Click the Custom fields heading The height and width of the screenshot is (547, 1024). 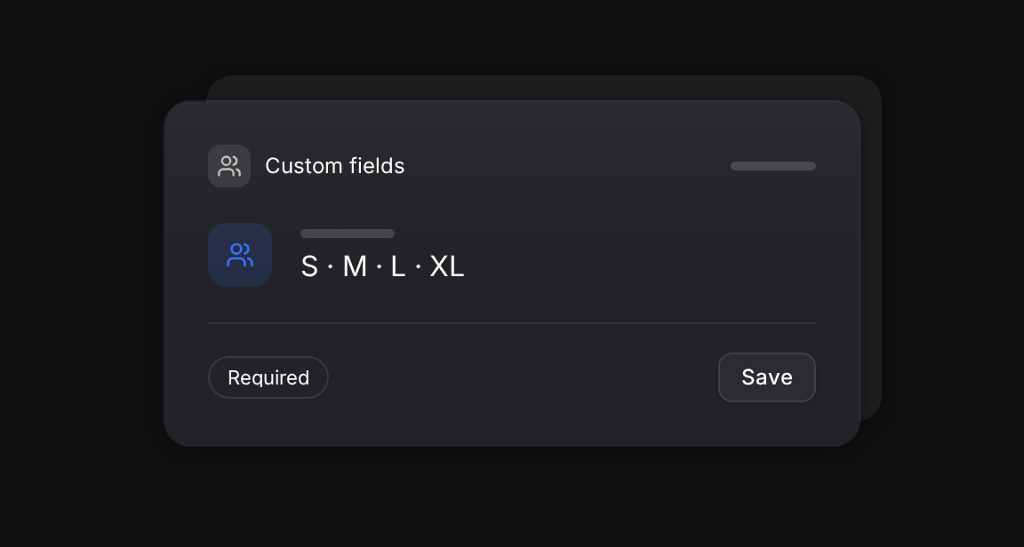334,166
